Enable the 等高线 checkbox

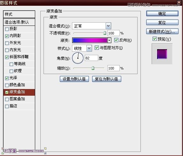(11, 64)
